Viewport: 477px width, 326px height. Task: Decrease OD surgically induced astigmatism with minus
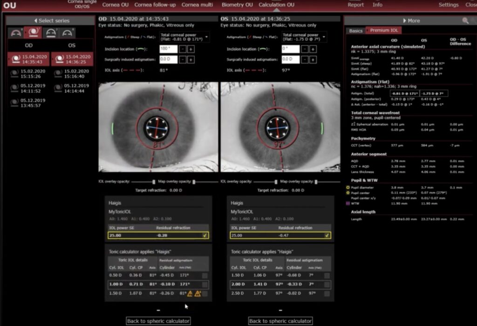coord(183,60)
